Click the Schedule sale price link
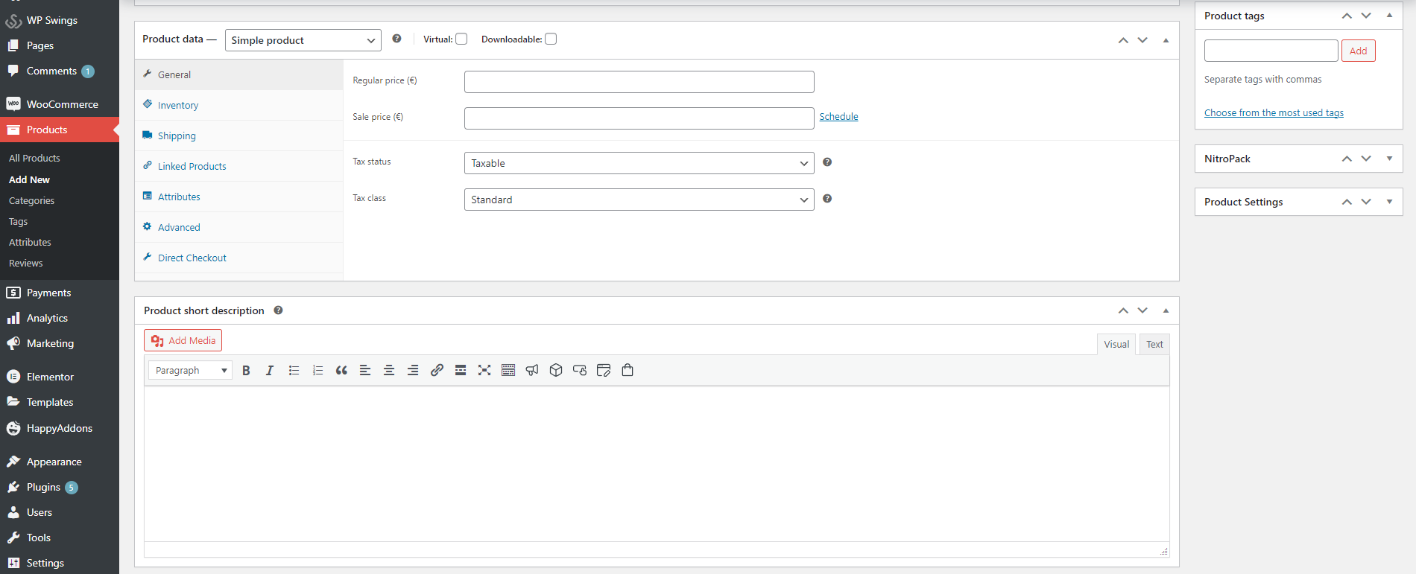1416x574 pixels. 838,117
